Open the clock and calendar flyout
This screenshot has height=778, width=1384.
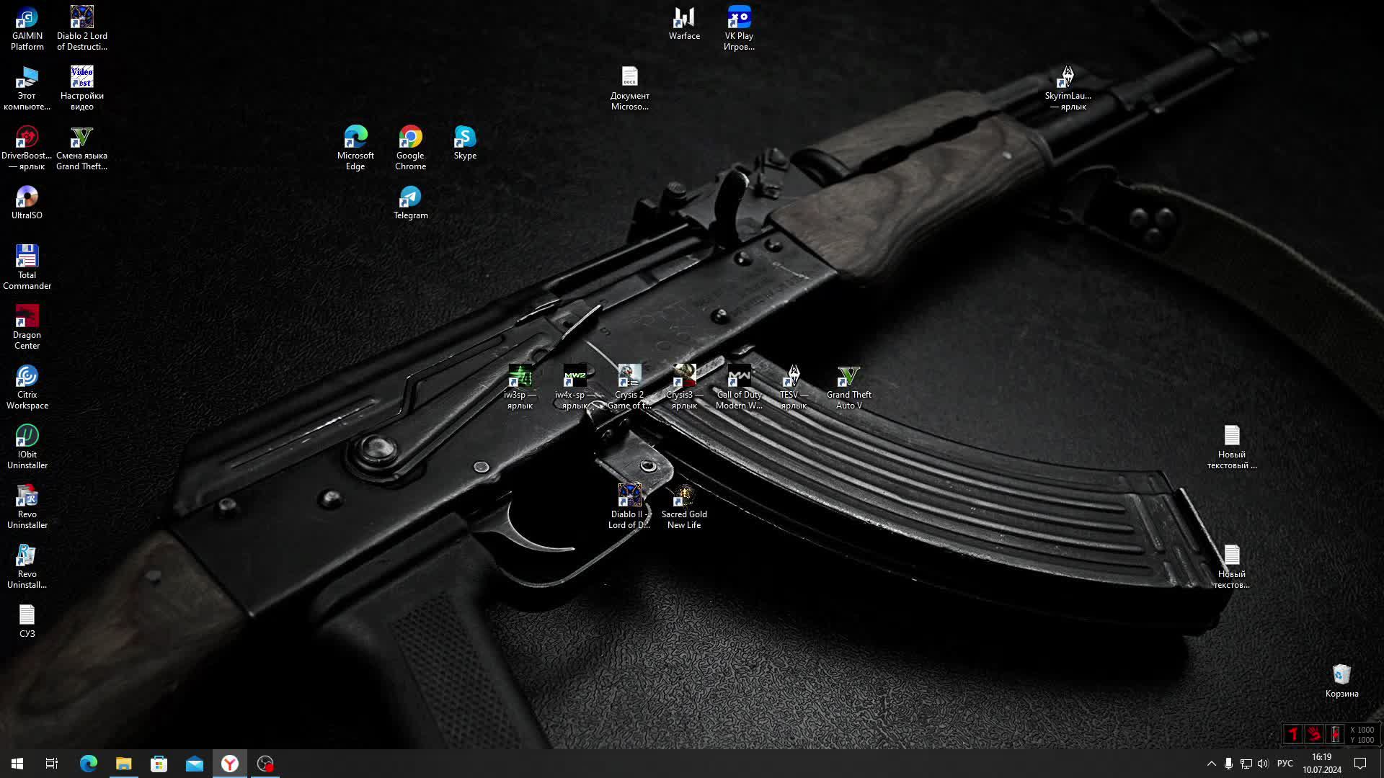click(x=1322, y=764)
